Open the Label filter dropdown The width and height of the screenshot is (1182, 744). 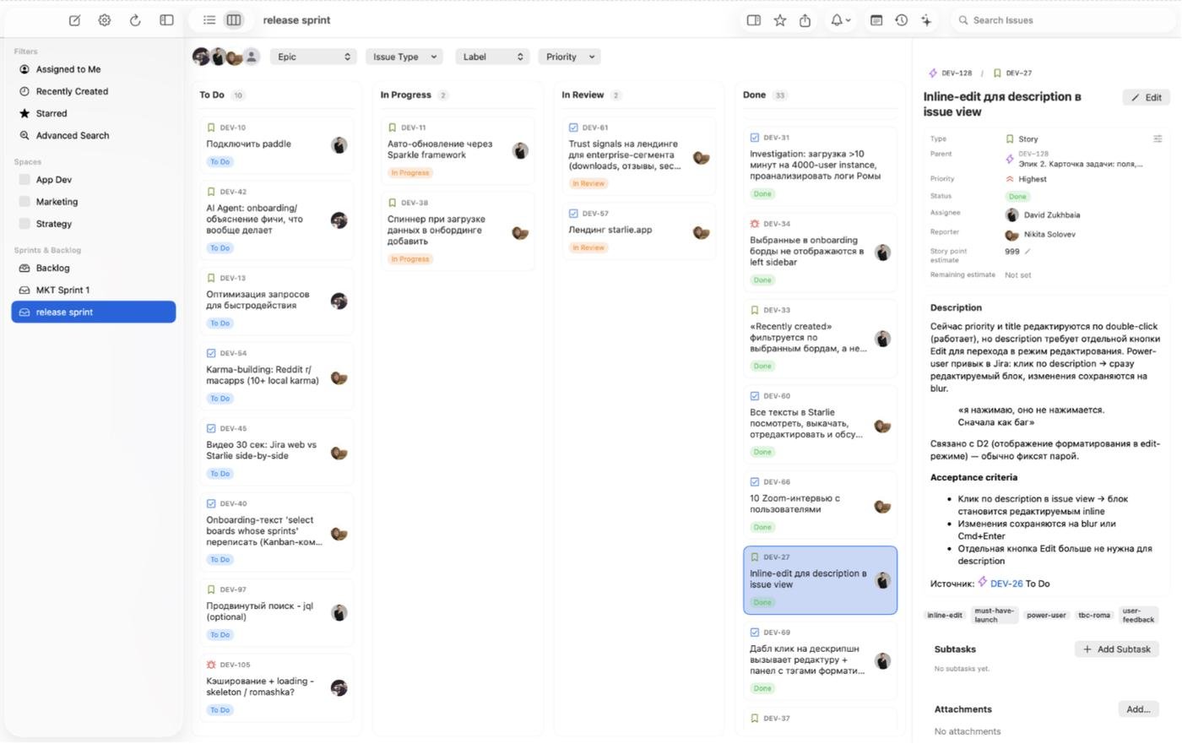pyautogui.click(x=492, y=57)
